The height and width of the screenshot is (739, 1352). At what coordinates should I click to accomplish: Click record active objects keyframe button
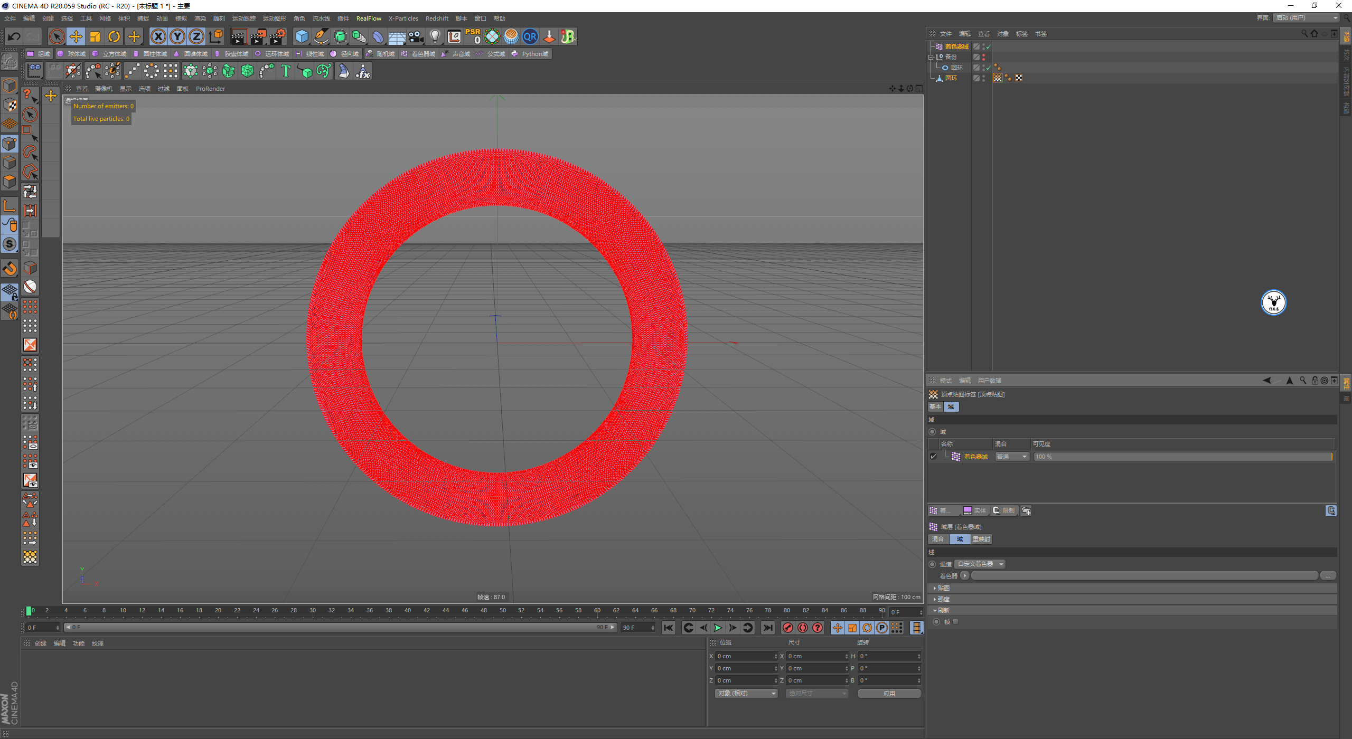click(x=788, y=628)
